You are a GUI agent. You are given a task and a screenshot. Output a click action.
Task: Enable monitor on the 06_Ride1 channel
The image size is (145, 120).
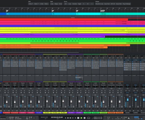49,93
